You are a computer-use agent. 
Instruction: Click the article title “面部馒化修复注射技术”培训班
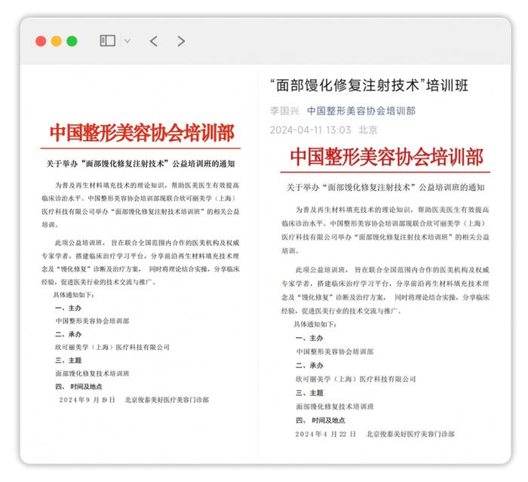[x=369, y=85]
